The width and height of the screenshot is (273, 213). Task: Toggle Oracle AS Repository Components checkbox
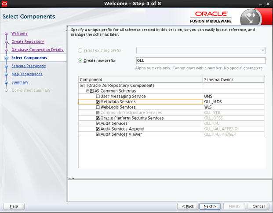(x=85, y=86)
